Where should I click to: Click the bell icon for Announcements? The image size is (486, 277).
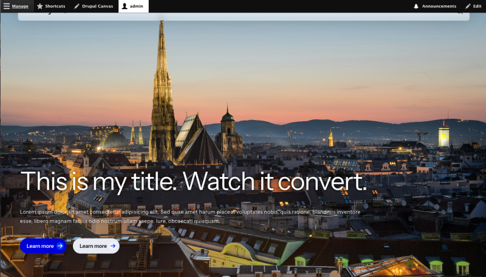coord(416,6)
